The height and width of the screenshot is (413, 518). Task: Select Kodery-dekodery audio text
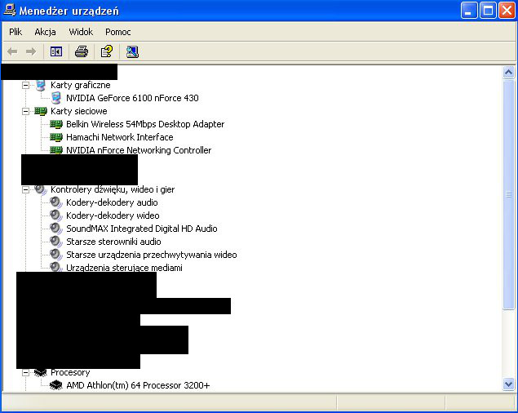112,202
